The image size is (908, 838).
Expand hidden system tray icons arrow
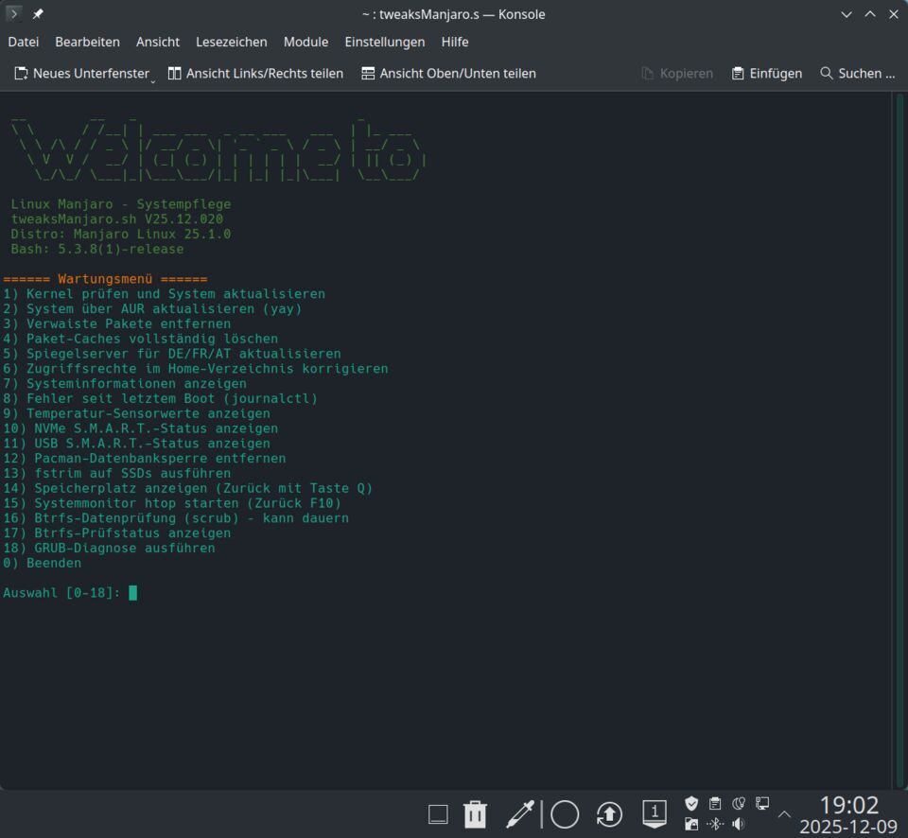tap(784, 814)
